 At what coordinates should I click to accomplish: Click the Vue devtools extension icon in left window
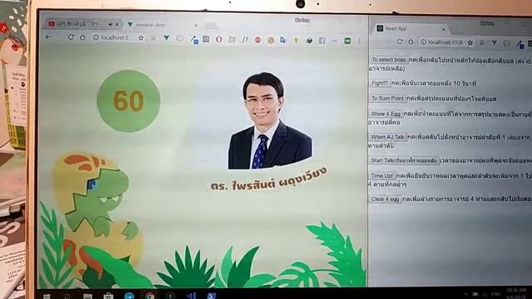pos(166,38)
